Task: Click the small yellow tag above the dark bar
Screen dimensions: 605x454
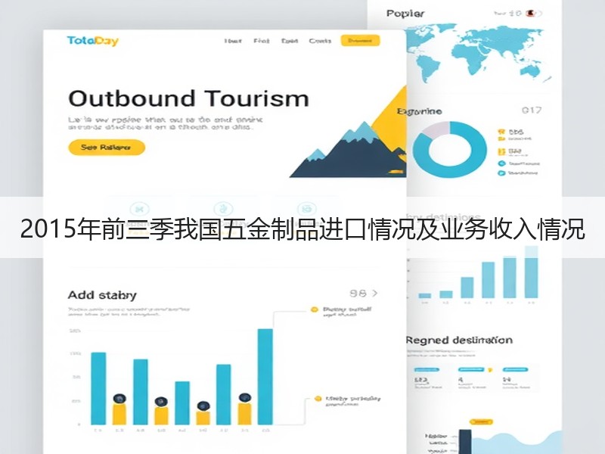Action: point(481,422)
